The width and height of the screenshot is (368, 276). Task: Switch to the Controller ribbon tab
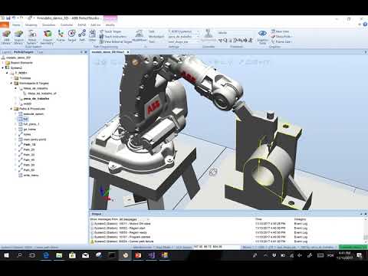[67, 25]
